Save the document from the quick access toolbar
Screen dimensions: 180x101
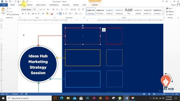click(x=6, y=1)
